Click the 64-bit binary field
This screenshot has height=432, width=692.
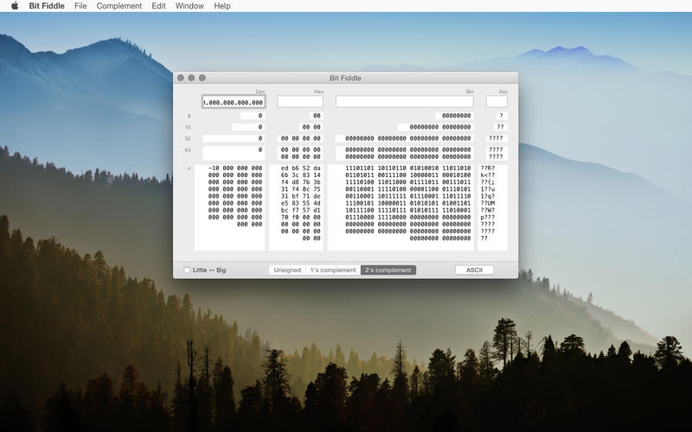[405, 153]
